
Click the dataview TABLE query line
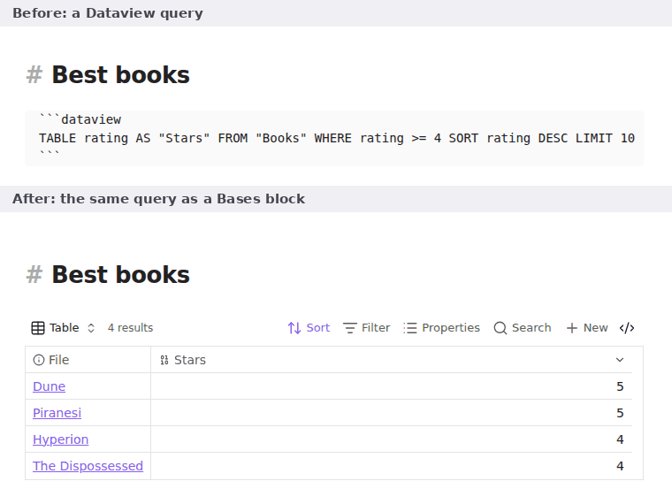point(336,139)
